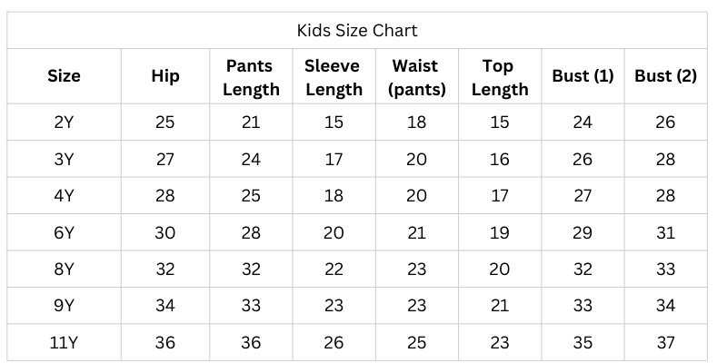This screenshot has width=727, height=363.
Task: Select the 8Y size row label
Action: [x=64, y=270]
